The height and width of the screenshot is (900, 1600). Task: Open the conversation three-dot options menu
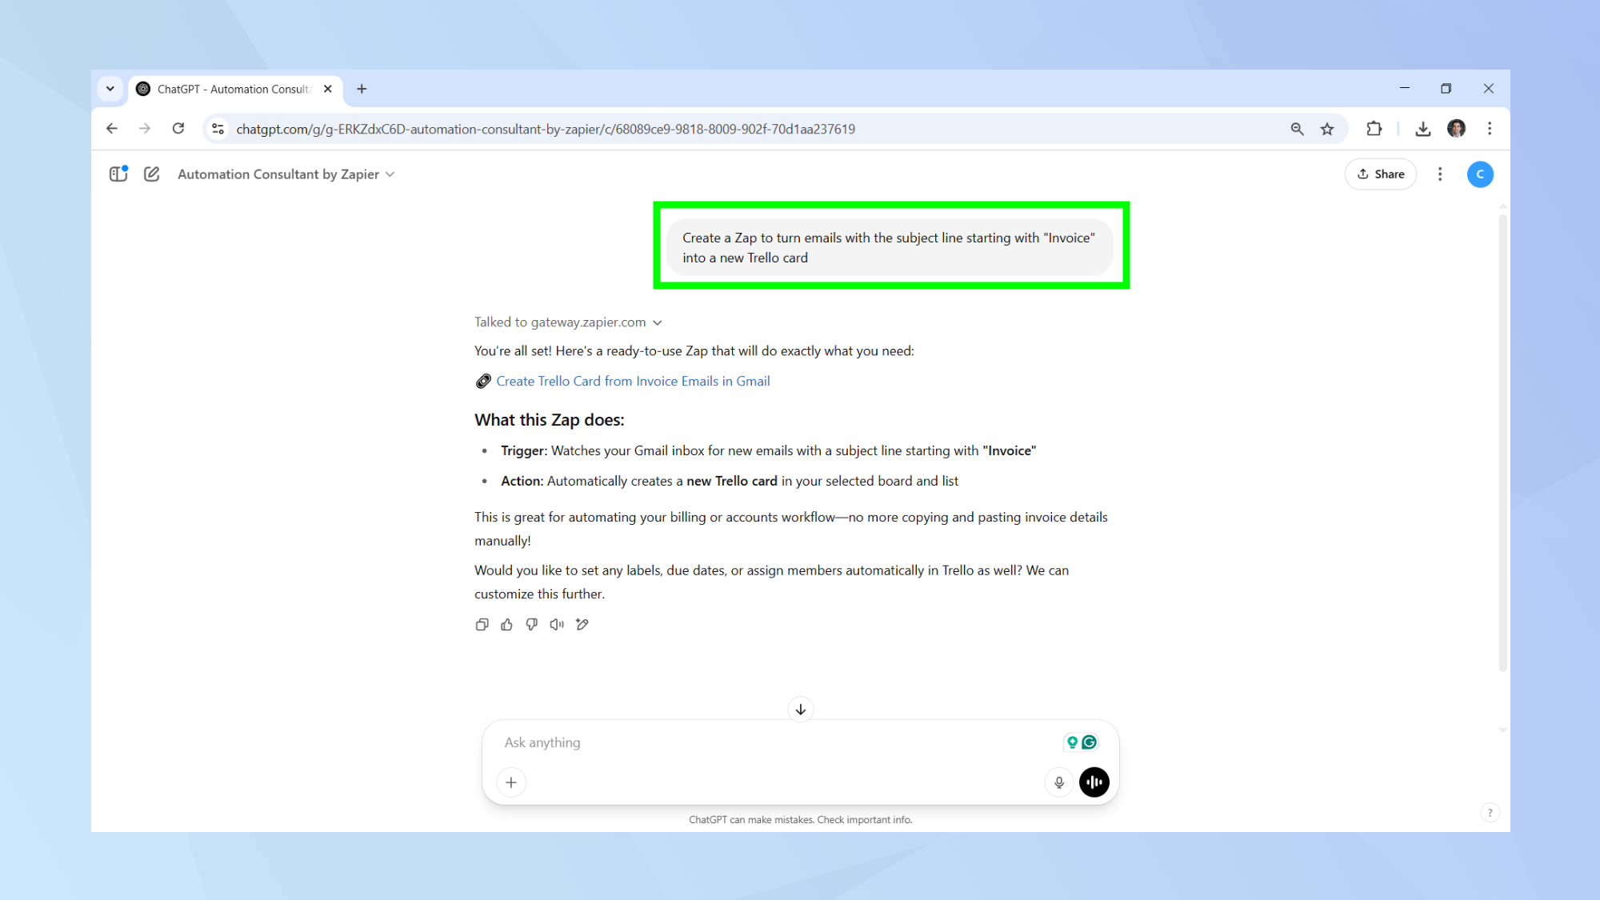click(1440, 174)
